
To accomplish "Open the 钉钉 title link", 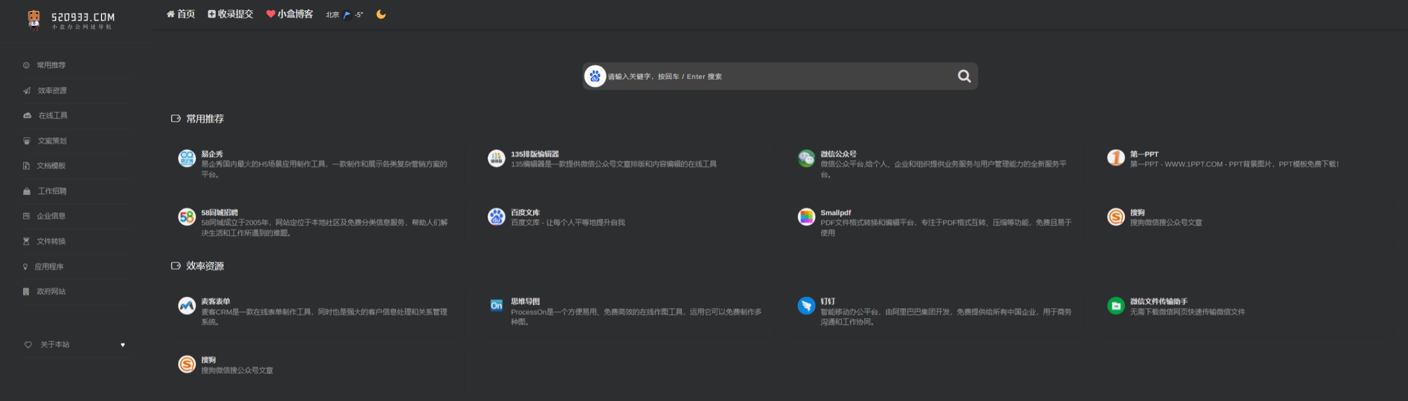I will point(828,301).
